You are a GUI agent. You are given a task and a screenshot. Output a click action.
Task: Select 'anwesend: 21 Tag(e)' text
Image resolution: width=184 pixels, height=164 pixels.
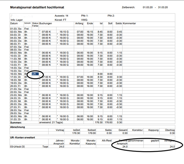click(x=51, y=123)
